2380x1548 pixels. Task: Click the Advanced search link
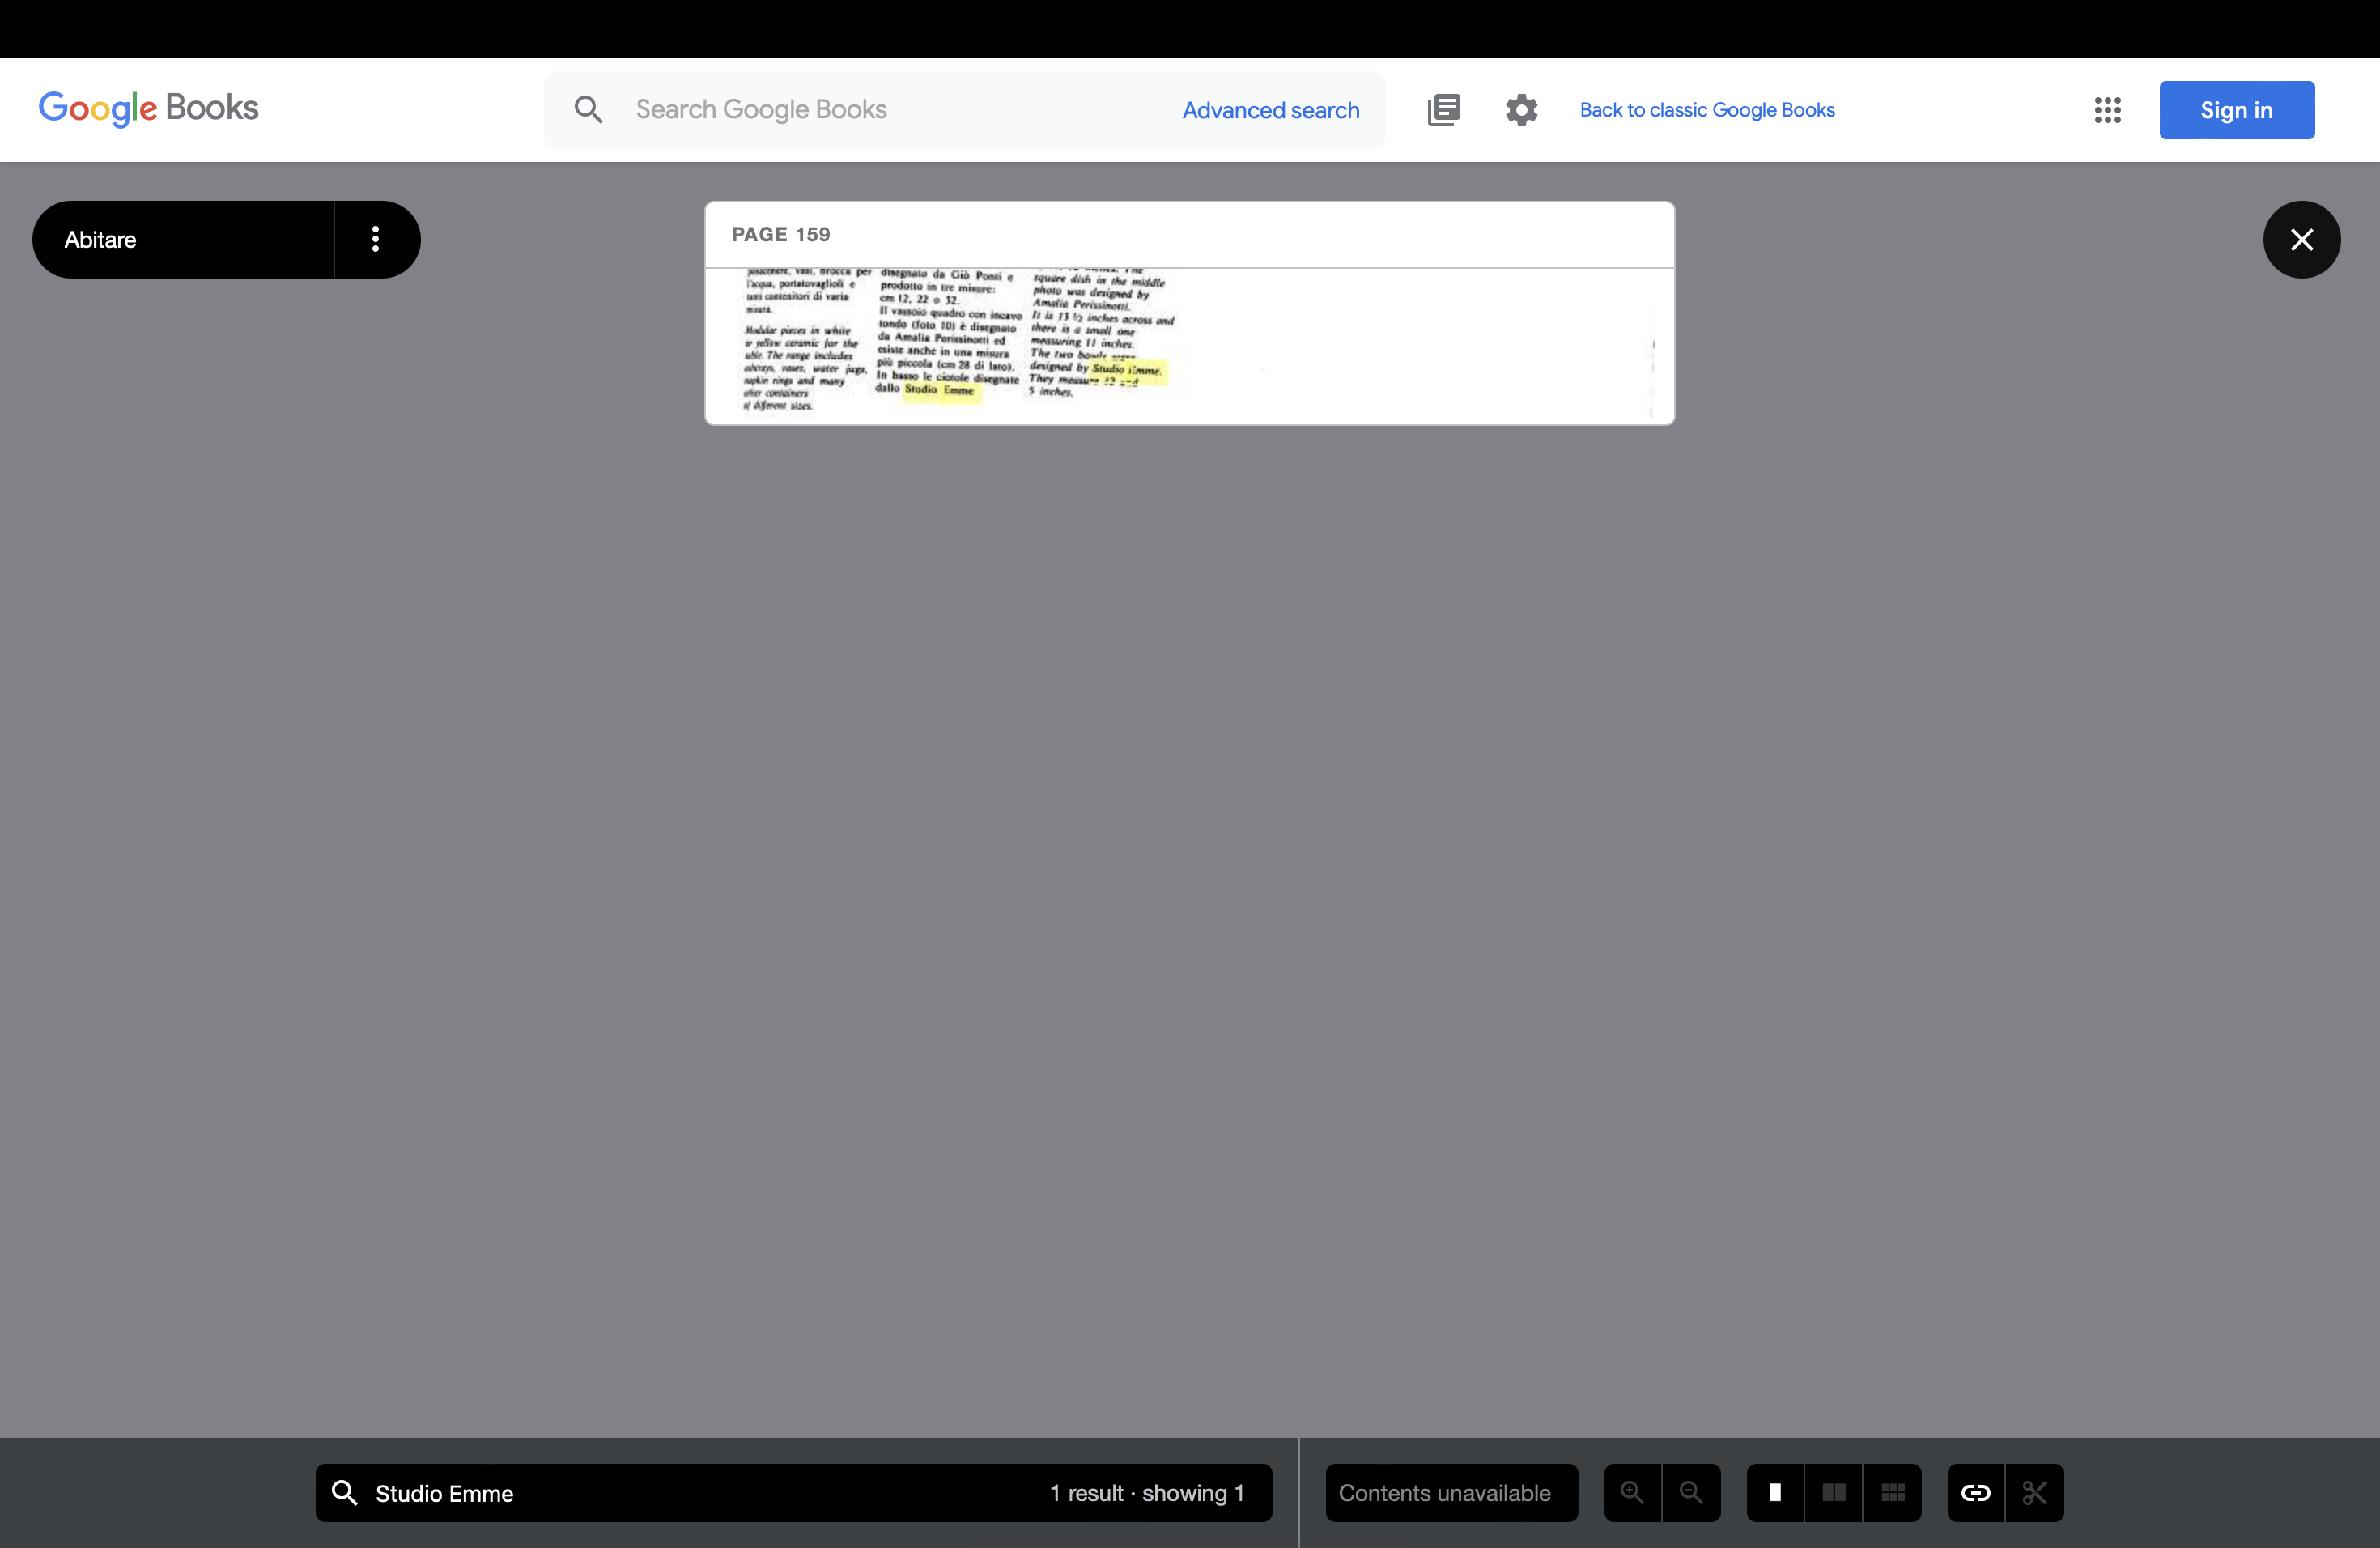1272,109
